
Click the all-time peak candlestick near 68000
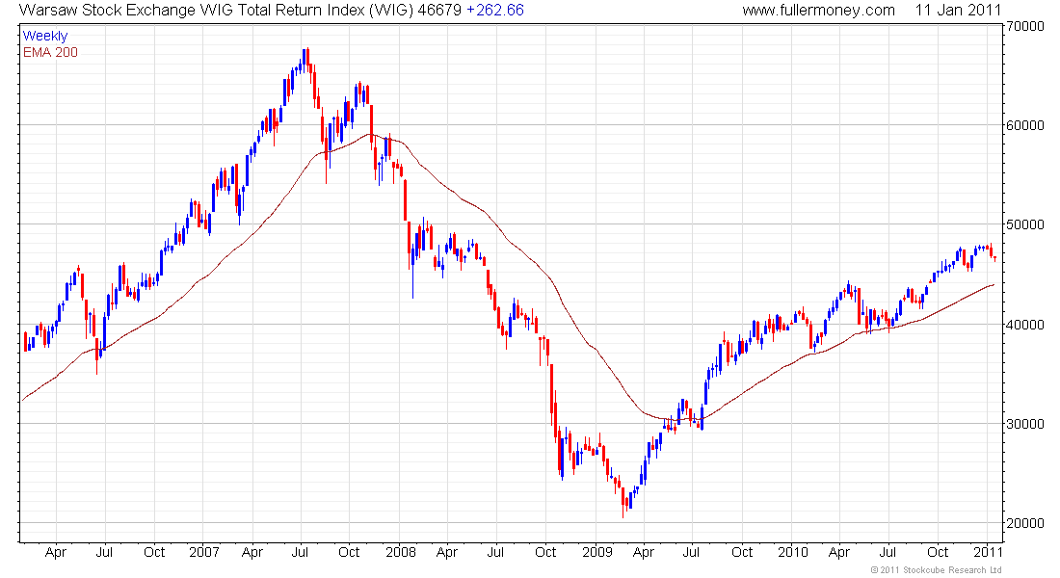(308, 60)
